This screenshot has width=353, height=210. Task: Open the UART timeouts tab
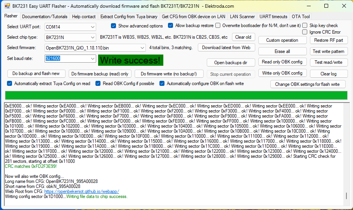(x=273, y=17)
